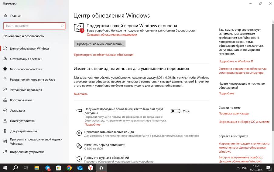
Task: Open Telegram from the taskbar
Action: coord(48,167)
